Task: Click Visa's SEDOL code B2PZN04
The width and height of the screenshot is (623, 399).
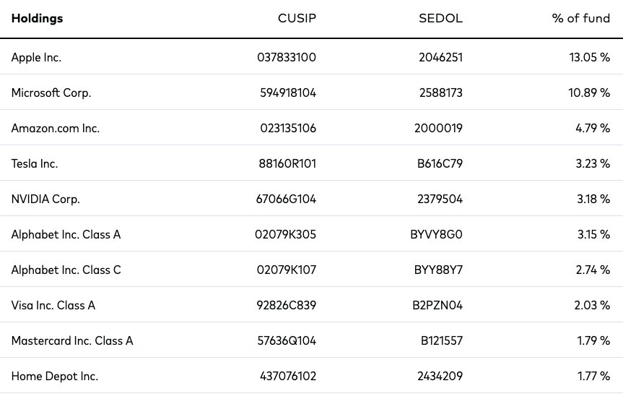Action: 437,305
